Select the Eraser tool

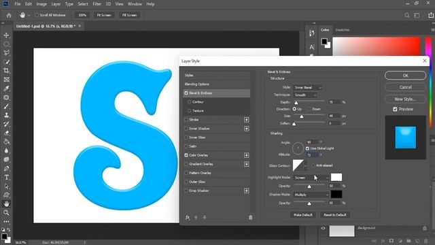click(x=6, y=133)
